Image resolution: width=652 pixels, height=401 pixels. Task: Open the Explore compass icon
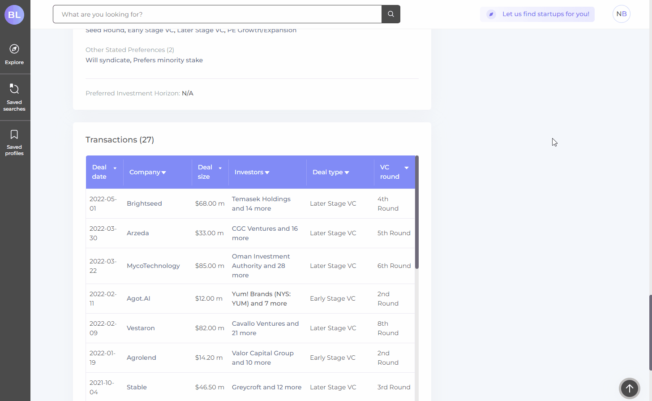(14, 49)
